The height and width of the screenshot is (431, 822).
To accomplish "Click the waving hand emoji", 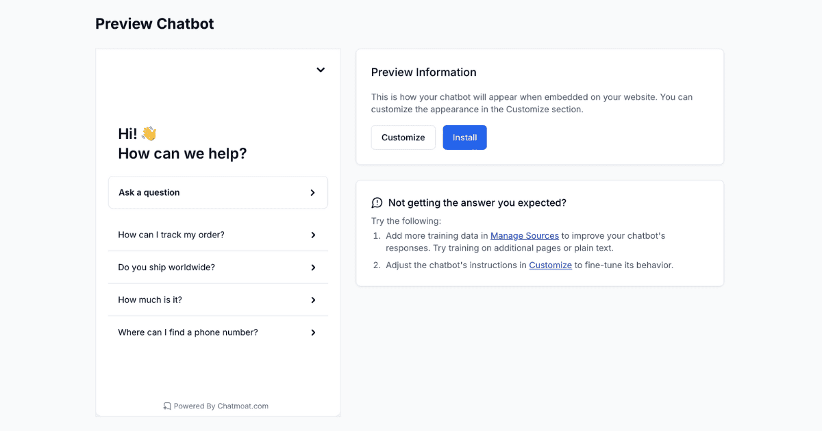I will coord(149,133).
